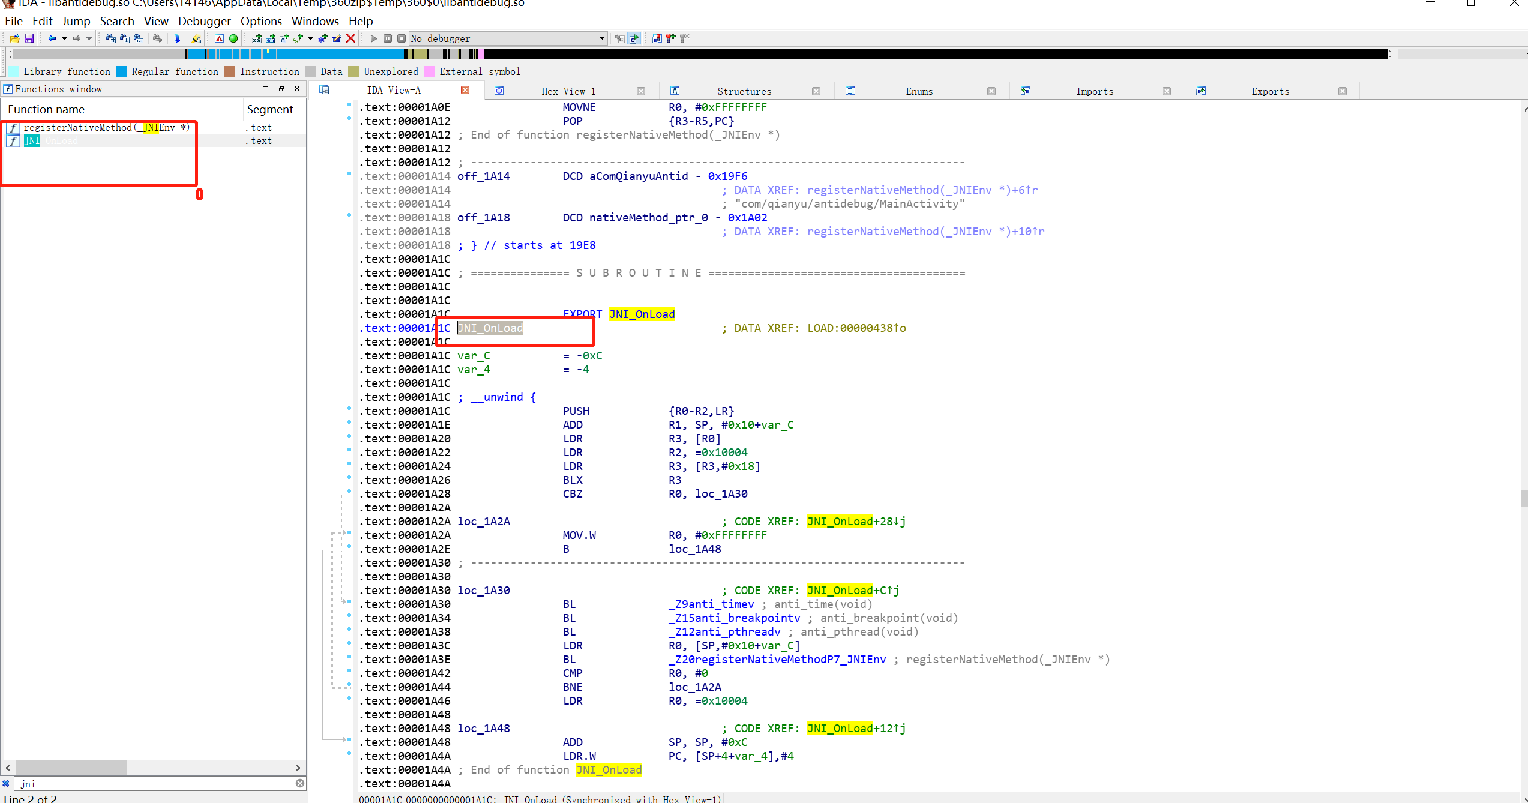Image resolution: width=1528 pixels, height=803 pixels.
Task: Click the gray C trace icon in the toolbar
Action: click(620, 38)
